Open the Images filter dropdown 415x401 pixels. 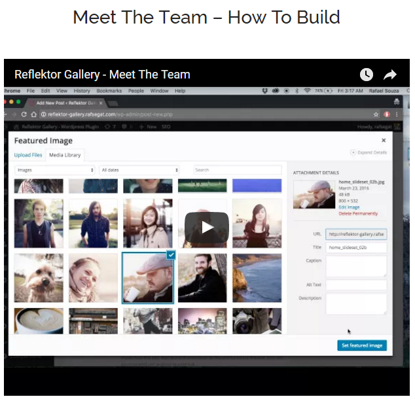tap(55, 170)
